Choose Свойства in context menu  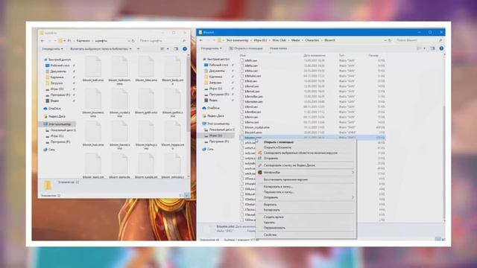pos(306,235)
